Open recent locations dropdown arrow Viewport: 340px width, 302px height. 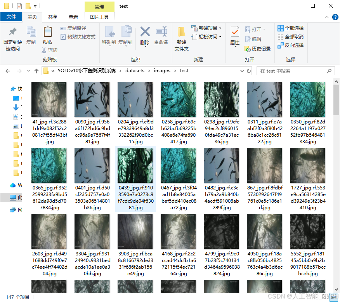tap(28, 71)
